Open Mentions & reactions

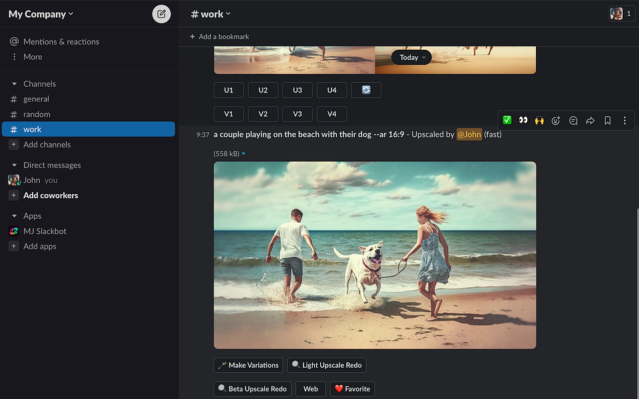point(60,41)
